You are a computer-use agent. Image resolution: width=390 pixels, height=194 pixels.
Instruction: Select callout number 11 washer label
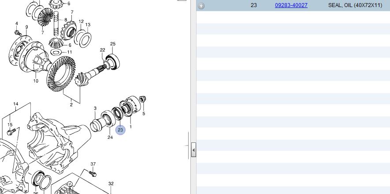click(70, 52)
